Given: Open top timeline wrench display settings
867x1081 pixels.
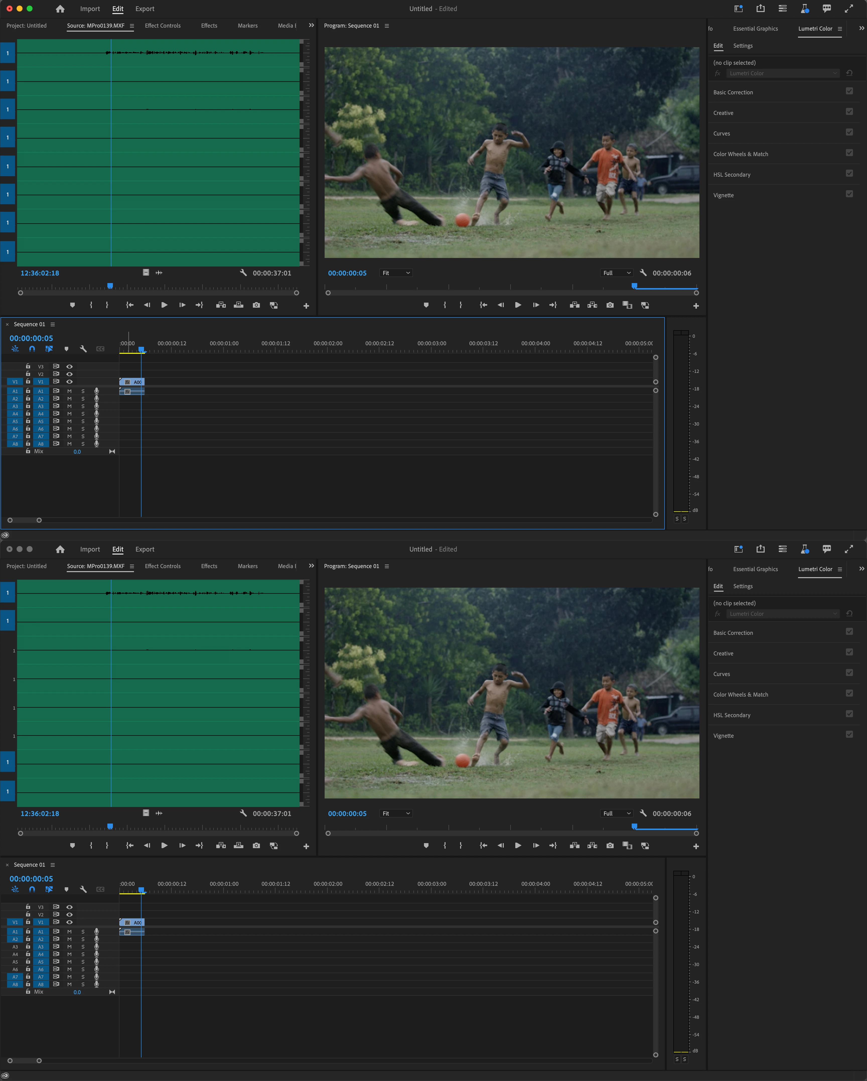Looking at the screenshot, I should (83, 349).
